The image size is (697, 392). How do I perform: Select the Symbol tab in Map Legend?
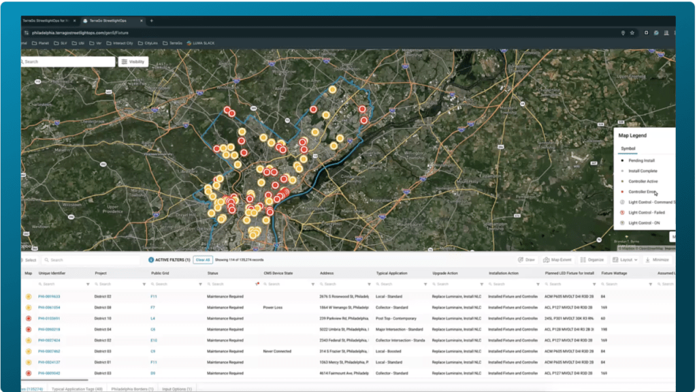pyautogui.click(x=628, y=148)
